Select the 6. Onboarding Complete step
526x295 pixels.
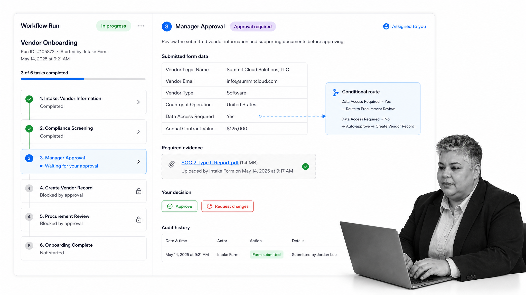point(83,248)
